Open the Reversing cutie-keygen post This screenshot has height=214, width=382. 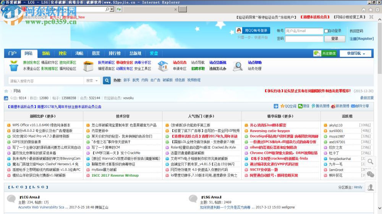pos(270,131)
